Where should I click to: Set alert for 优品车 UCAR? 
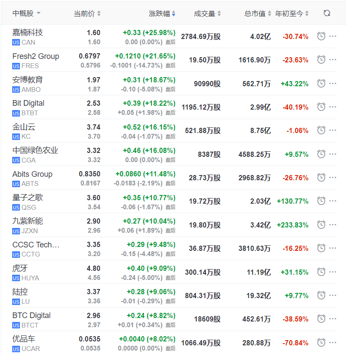321,343
